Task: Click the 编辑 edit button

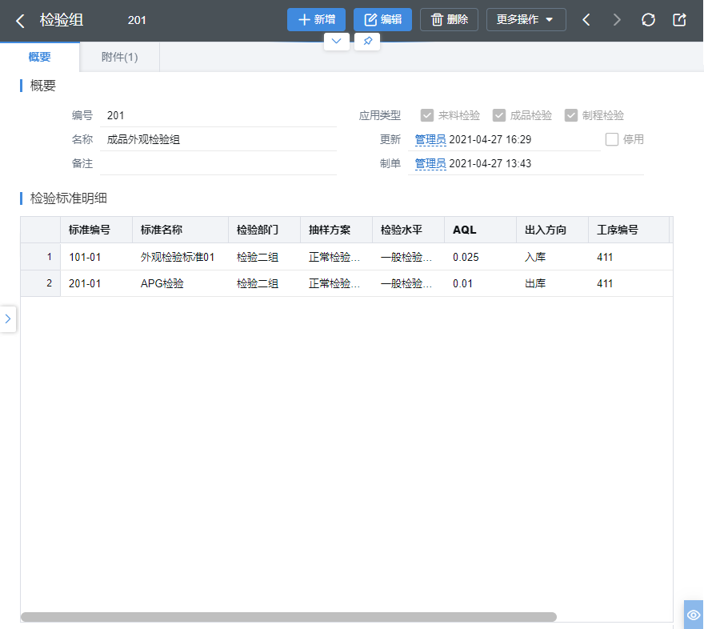Action: (x=382, y=20)
